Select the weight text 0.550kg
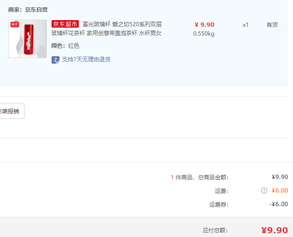This screenshot has height=237, width=293. tap(203, 34)
